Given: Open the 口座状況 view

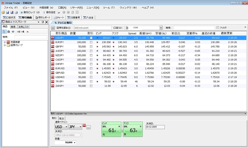Looking at the screenshot, I should coord(9,18).
